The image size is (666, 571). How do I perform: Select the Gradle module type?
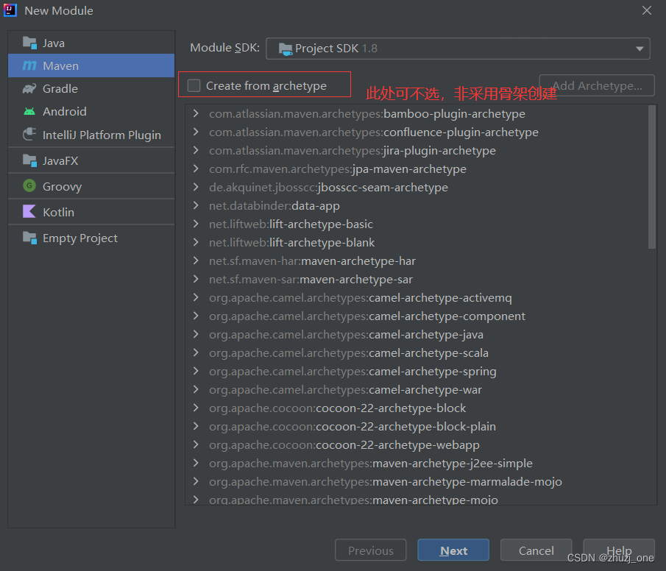[91, 88]
